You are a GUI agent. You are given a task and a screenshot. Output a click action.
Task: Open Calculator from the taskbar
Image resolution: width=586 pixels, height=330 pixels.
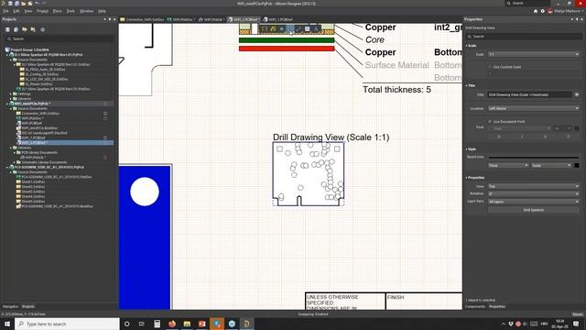coord(157,324)
